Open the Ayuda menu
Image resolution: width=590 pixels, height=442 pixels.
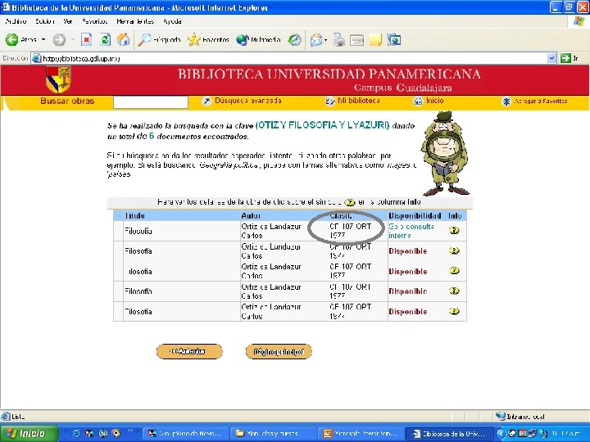tap(172, 21)
